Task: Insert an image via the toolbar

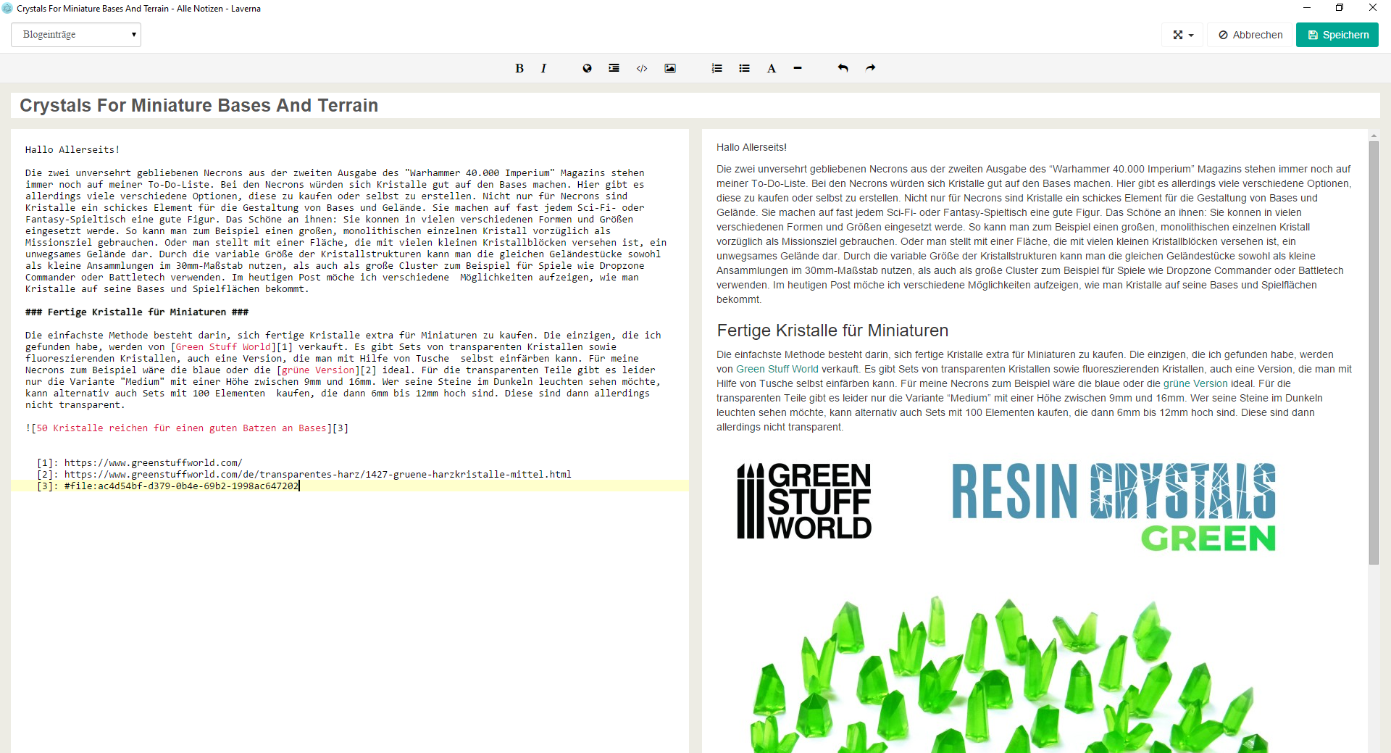Action: click(670, 68)
